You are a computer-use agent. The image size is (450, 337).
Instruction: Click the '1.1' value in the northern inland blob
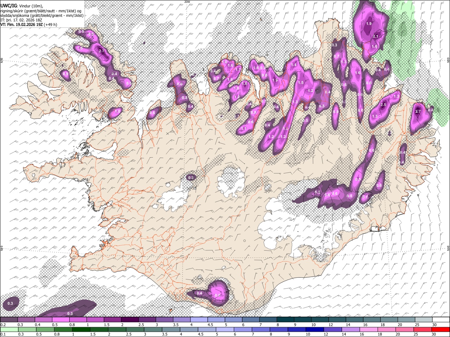click(x=244, y=129)
